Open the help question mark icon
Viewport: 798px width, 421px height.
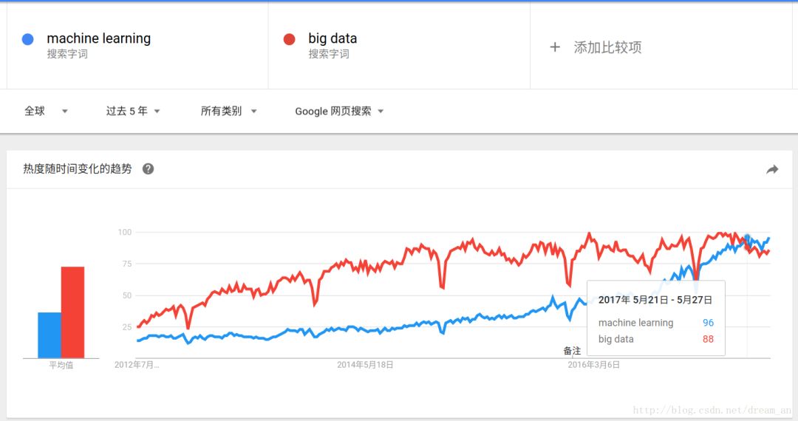click(148, 169)
